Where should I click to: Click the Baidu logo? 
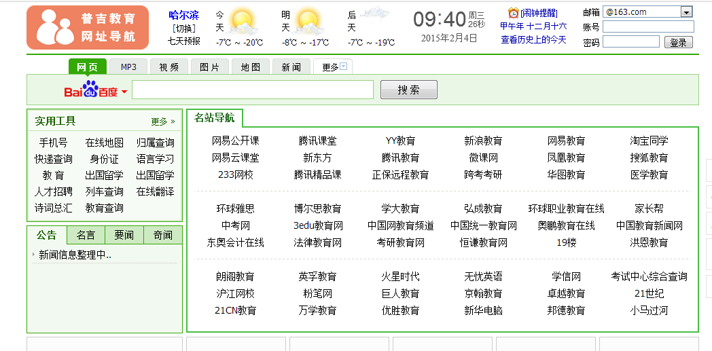point(91,90)
